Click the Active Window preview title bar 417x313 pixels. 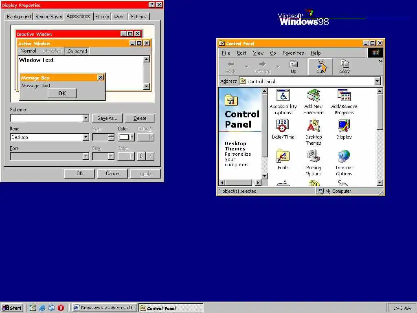coord(84,43)
